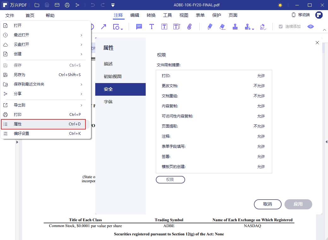Viewport: 328px width, 240px height.
Task: Toggle the light mode sun icon
Action: [x=280, y=5]
